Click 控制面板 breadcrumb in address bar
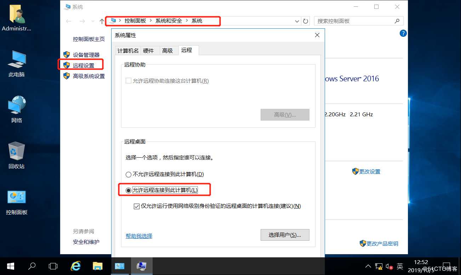Screen dimensions: 461x275 [x=135, y=21]
